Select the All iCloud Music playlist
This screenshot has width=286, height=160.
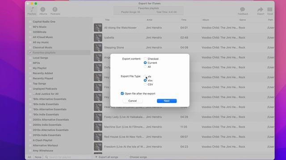[43, 37]
